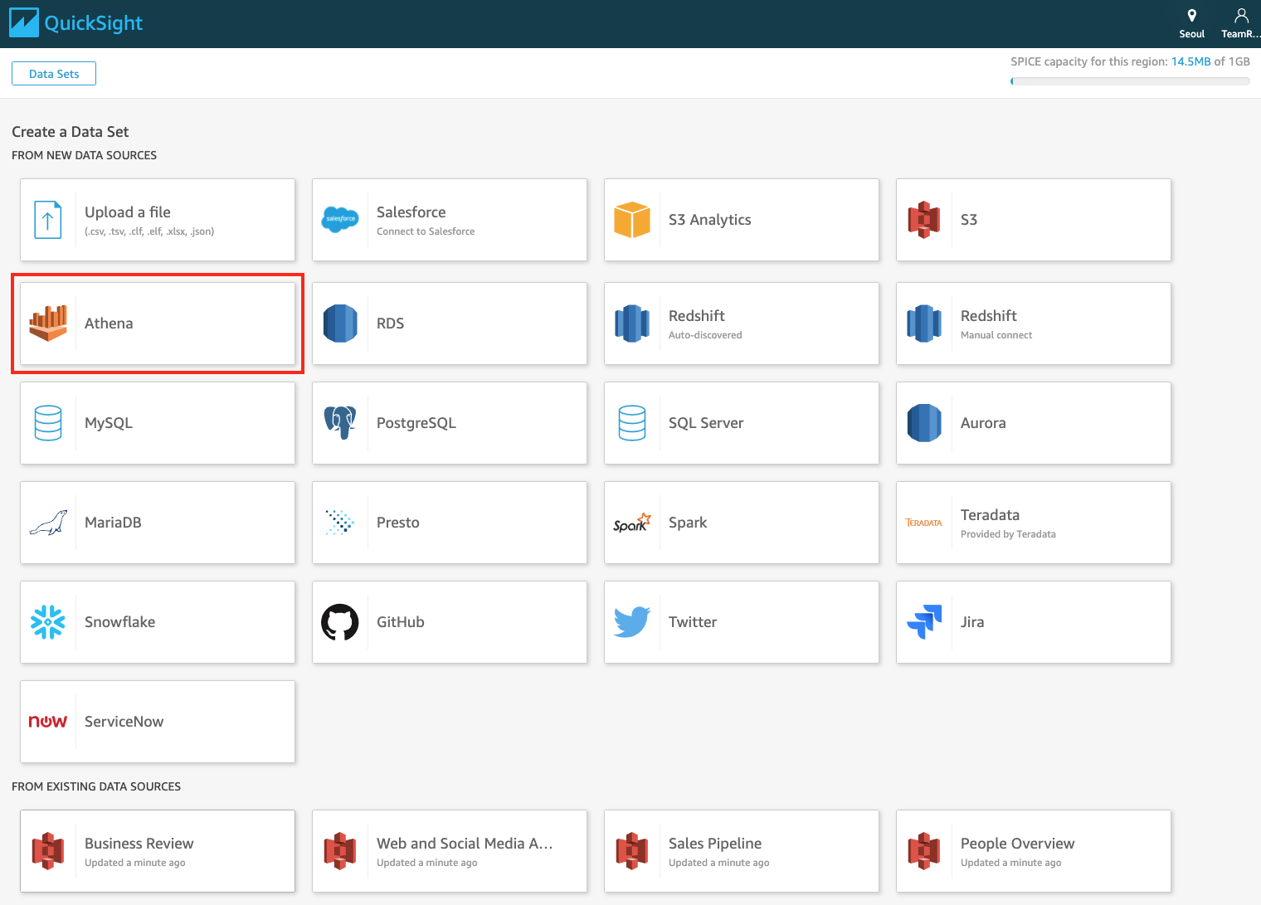Select the ServiceNow data source
Screen dimensions: 1261x905
[158, 722]
